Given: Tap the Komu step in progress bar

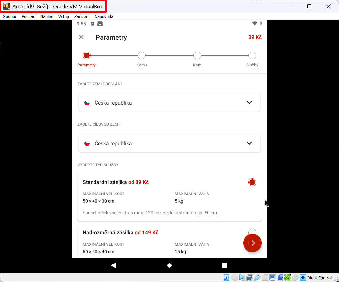Looking at the screenshot, I should (142, 55).
